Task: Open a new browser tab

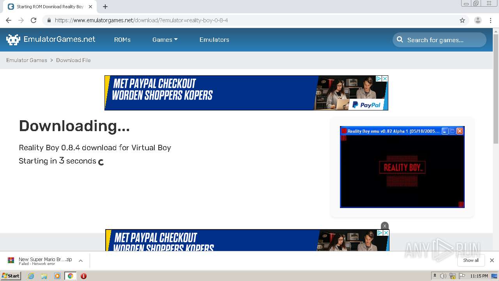Action: pyautogui.click(x=105, y=7)
